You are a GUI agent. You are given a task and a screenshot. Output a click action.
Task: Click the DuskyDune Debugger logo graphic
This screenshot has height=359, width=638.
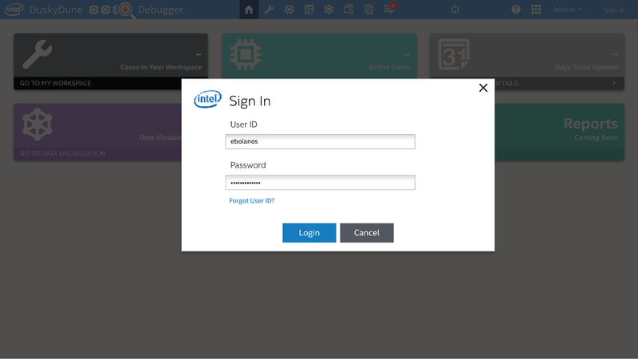(111, 10)
